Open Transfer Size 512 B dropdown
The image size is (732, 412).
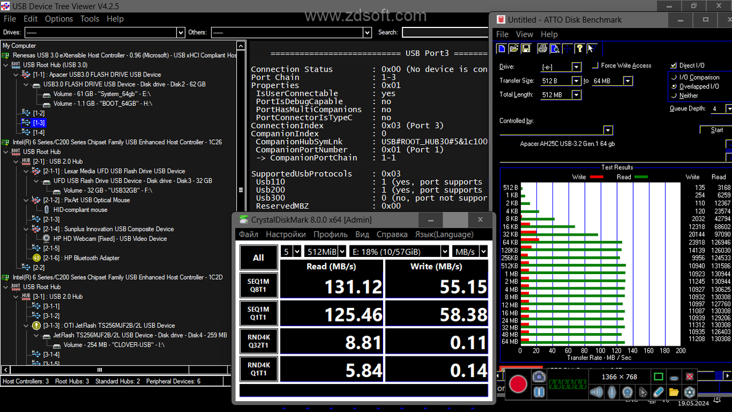(576, 81)
